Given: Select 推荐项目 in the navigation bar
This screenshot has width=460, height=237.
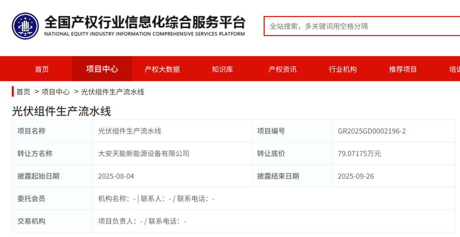Looking at the screenshot, I should (403, 69).
